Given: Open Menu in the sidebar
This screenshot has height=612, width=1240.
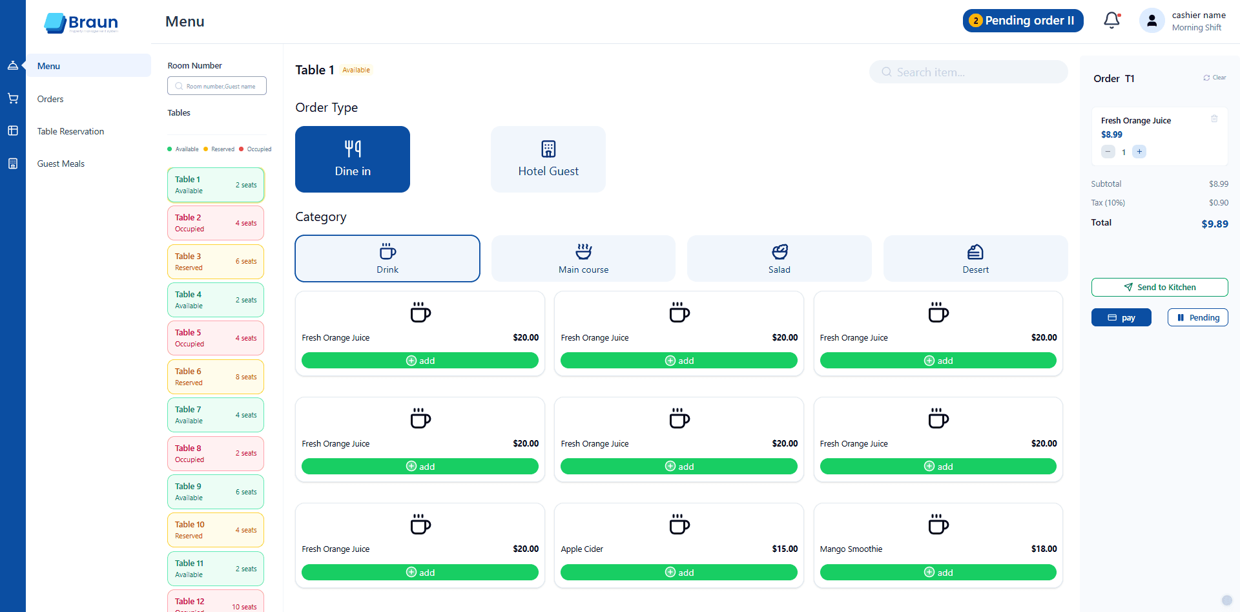Looking at the screenshot, I should [x=88, y=65].
